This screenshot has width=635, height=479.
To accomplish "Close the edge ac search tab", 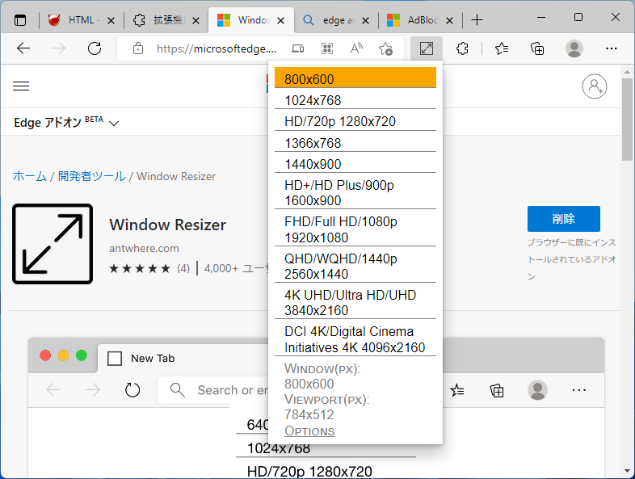I will [365, 20].
